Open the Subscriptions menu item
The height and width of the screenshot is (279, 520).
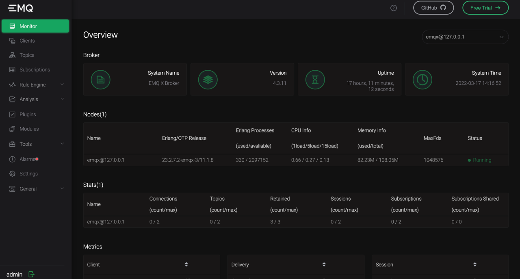(35, 70)
